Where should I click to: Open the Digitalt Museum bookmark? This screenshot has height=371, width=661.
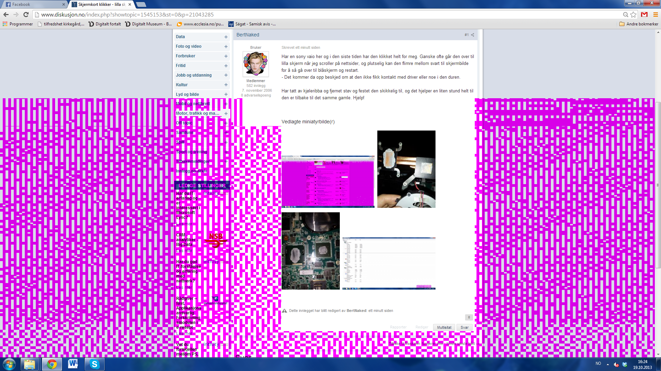click(x=149, y=24)
